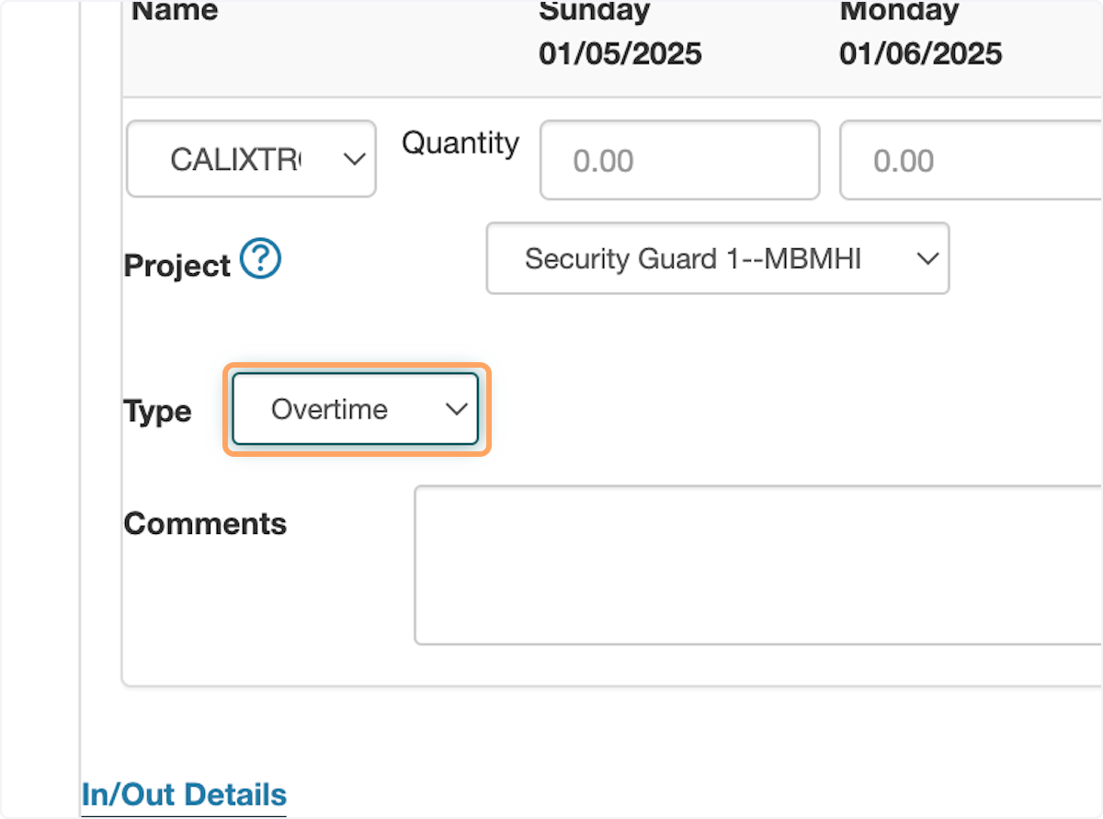Click the Sunday quantity field showing 0.00
Image resolution: width=1103 pixels, height=819 pixels.
pos(679,159)
